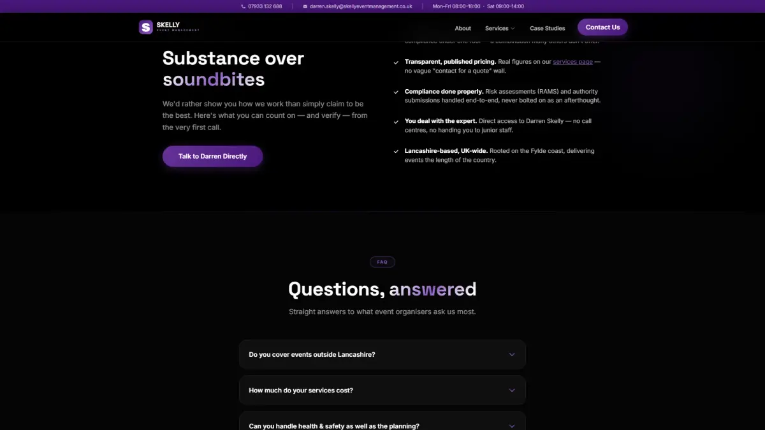Call the 07933 132 688 phone number
765x430 pixels.
265,6
